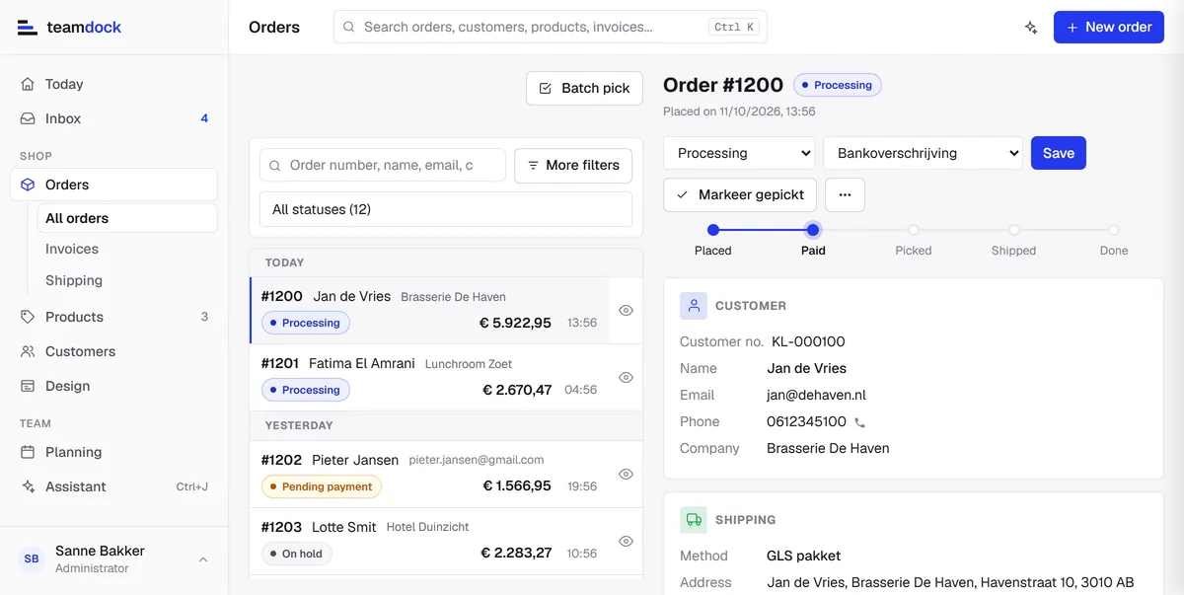This screenshot has width=1184, height=595.
Task: Open the order status dropdown set to Processing
Action: [x=739, y=153]
